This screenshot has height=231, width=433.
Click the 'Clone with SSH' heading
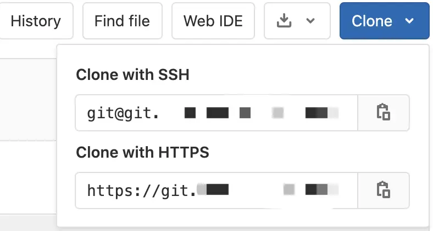(x=132, y=75)
